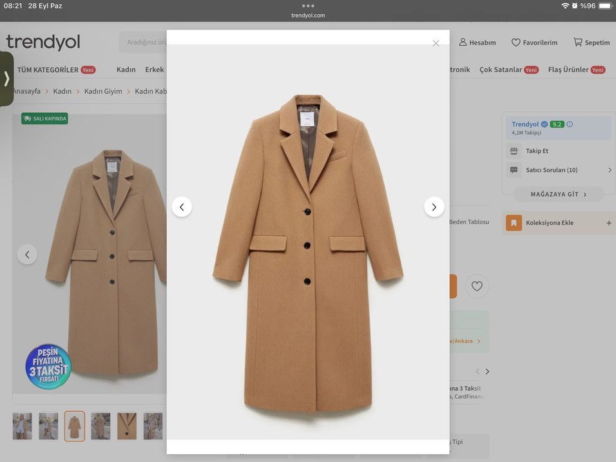This screenshot has width=616, height=462.
Task: Go to Kadın Giyim breadcrumb link
Action: click(103, 91)
